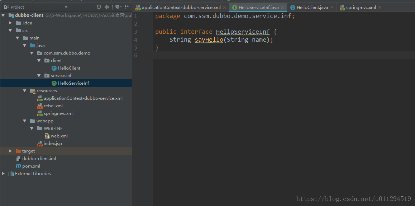Click the resources folder icon

coord(33,91)
